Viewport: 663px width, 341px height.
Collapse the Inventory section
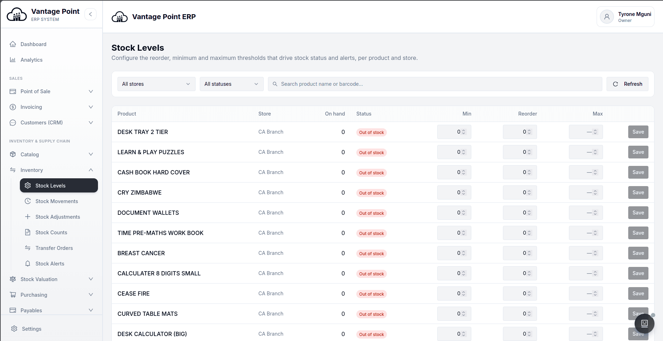click(52, 170)
